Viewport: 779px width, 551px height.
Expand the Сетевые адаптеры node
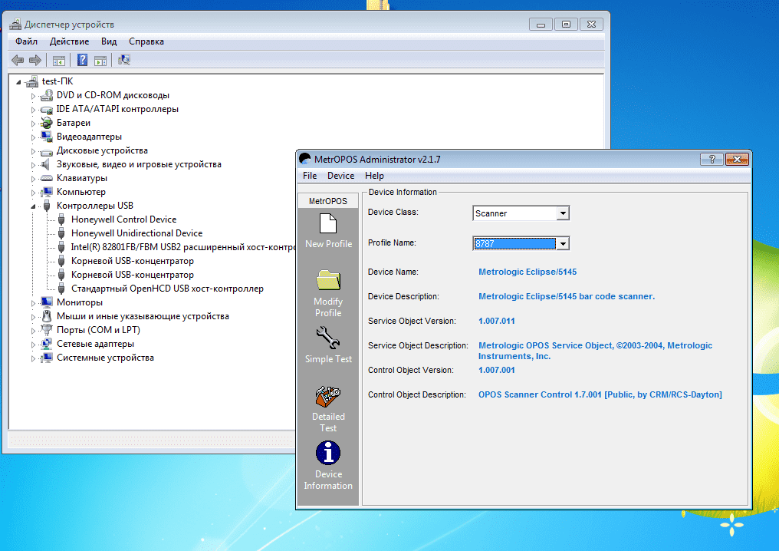coord(33,344)
